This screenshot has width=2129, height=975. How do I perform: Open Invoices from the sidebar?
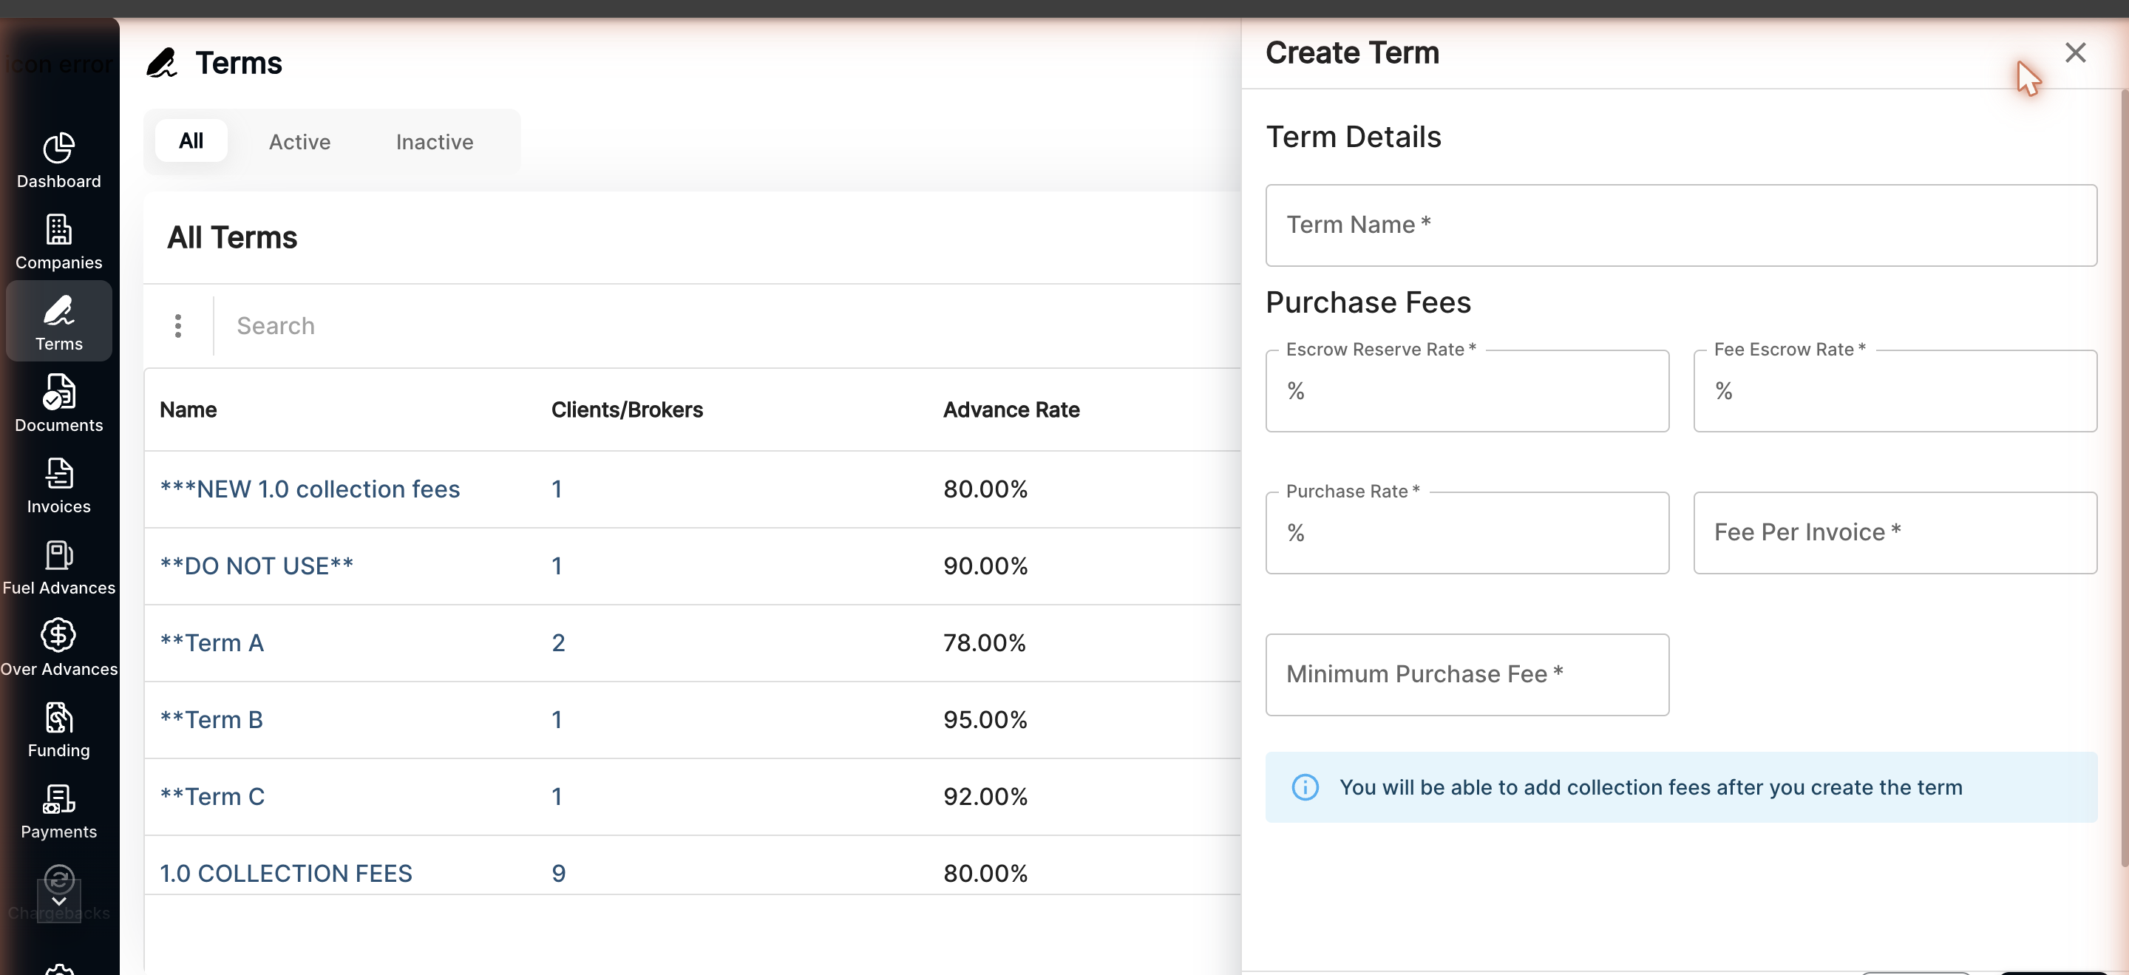click(58, 473)
